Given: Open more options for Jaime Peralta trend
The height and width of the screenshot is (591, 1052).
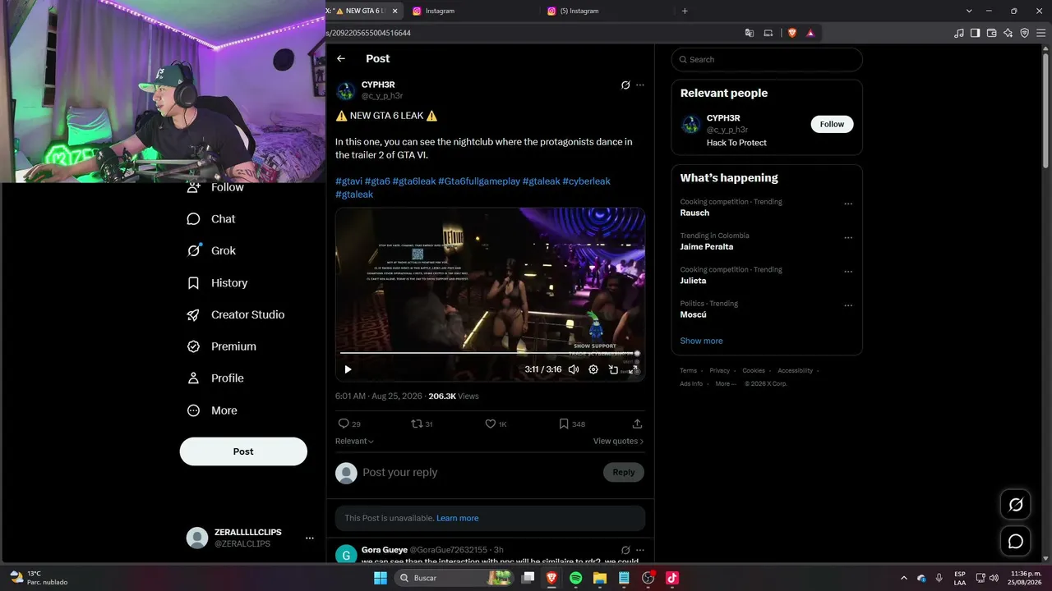Looking at the screenshot, I should tap(848, 238).
